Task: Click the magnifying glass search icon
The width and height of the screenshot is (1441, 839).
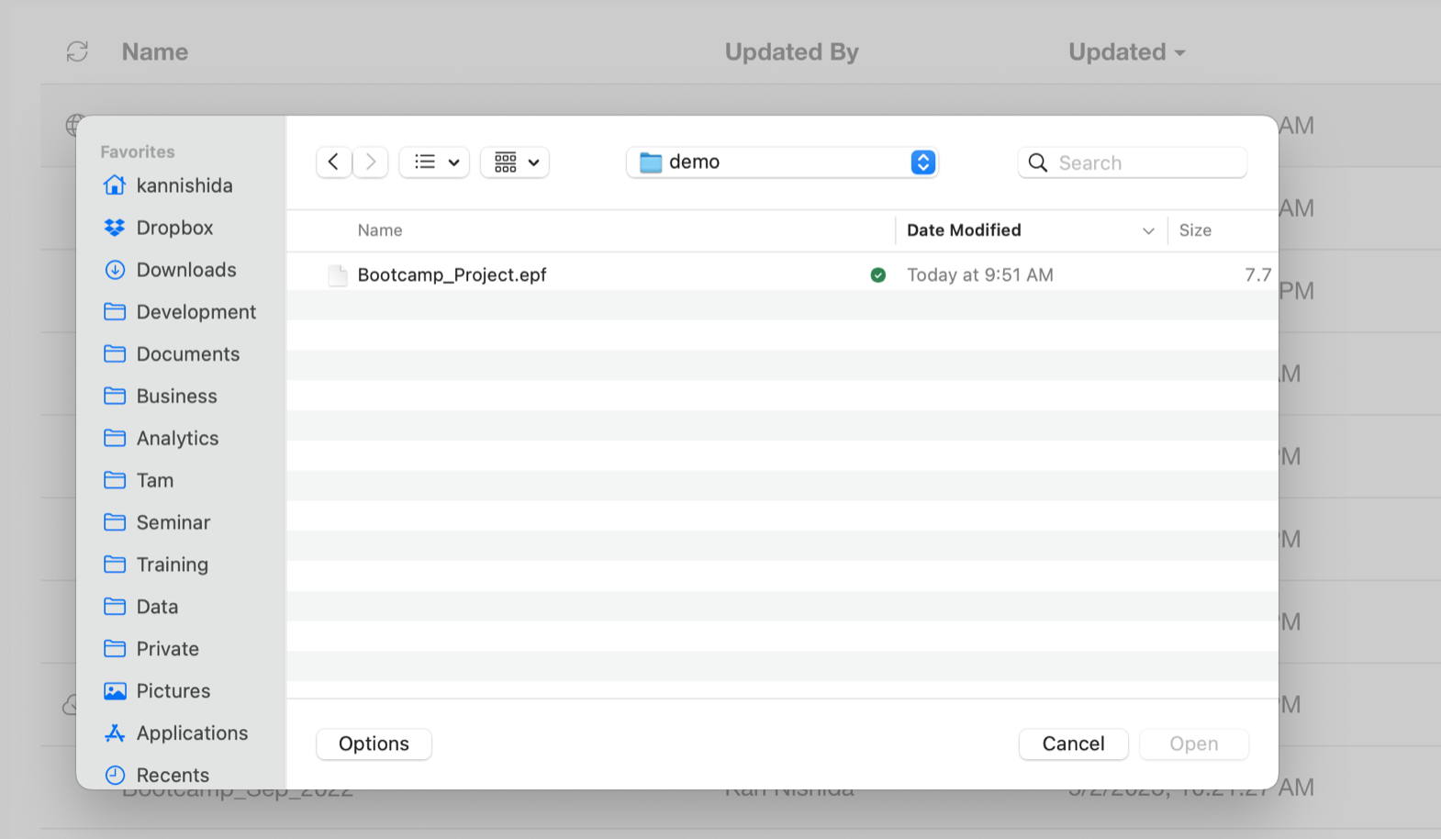Action: 1038,163
